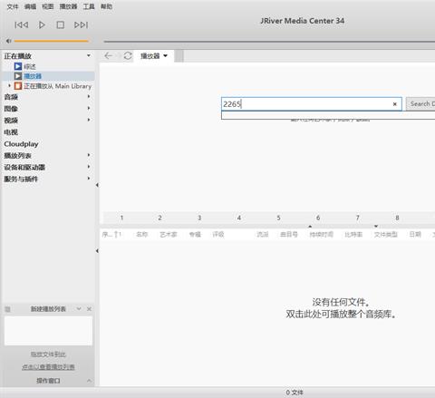Collapse the 操作窗口 panel chevron
The height and width of the screenshot is (398, 435).
click(89, 381)
